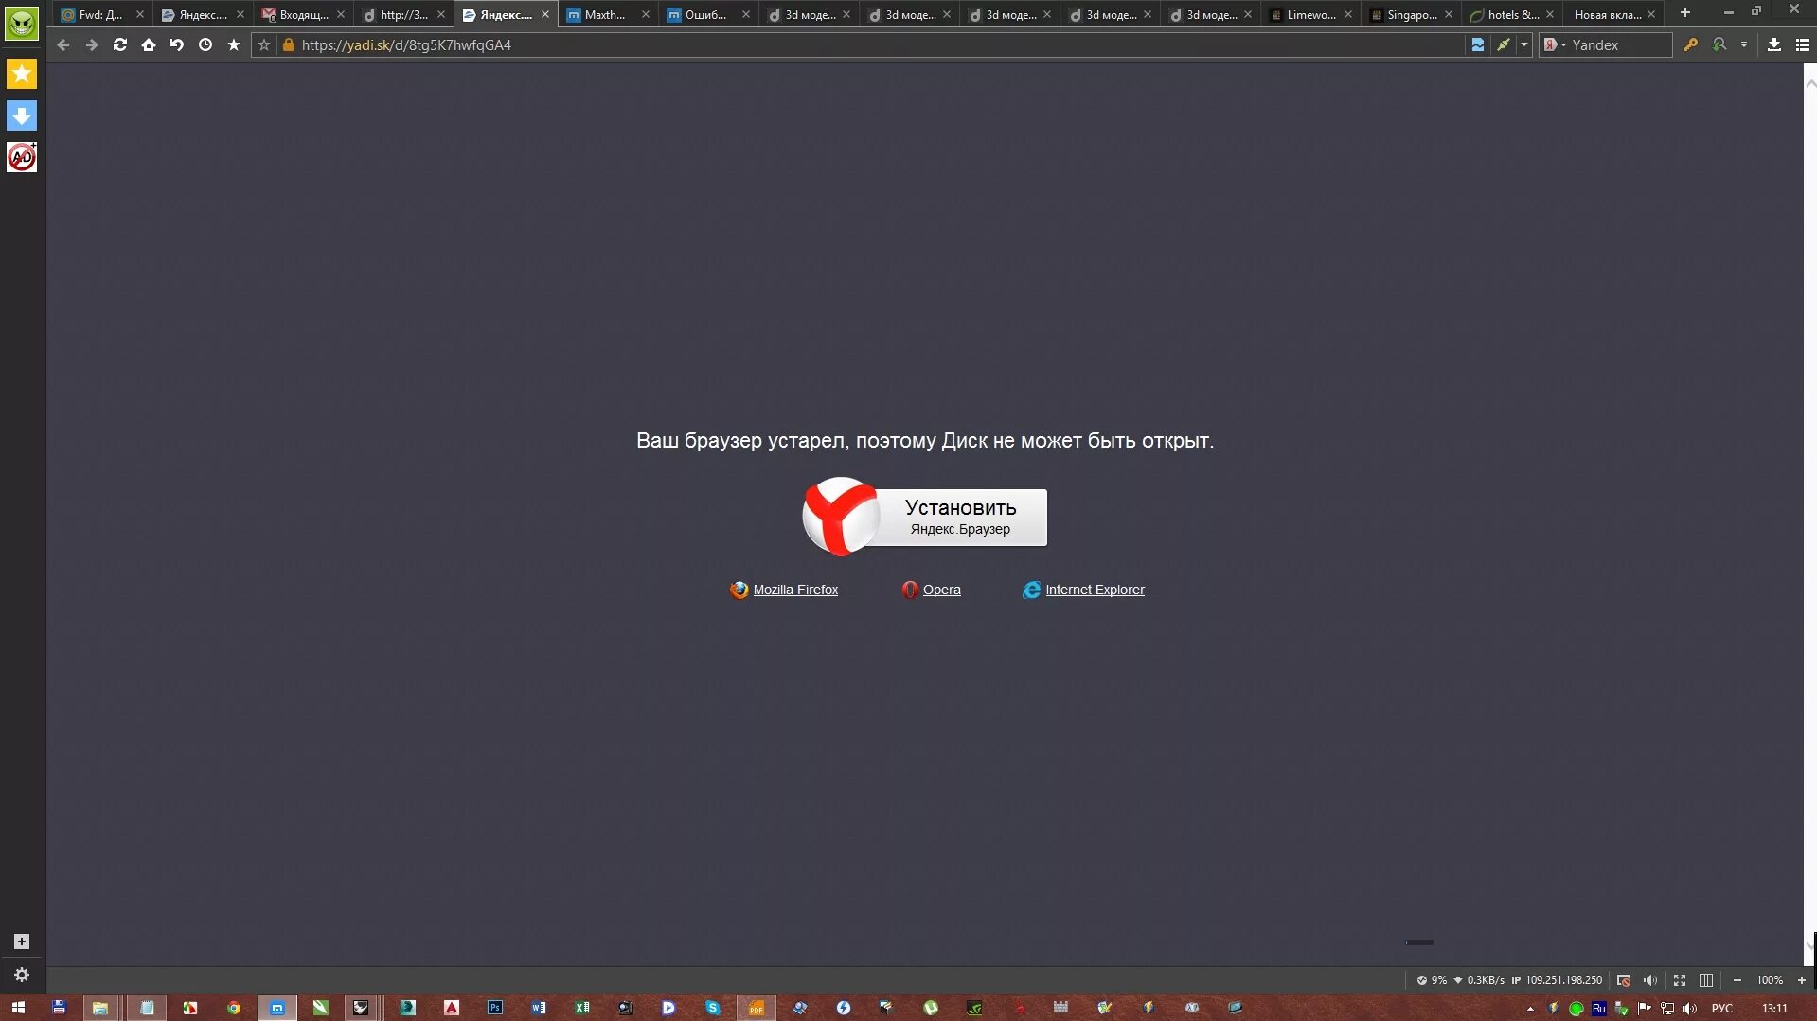The height and width of the screenshot is (1021, 1817).
Task: Click the green plug icon in address bar
Action: click(x=1503, y=44)
